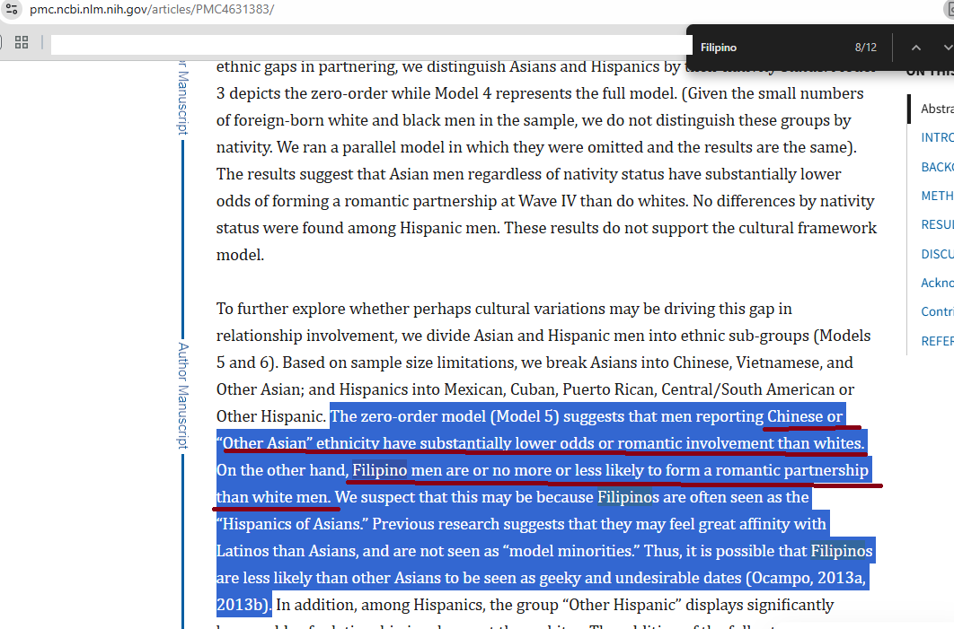Click the phrase "model minorities" in the selected text

570,551
